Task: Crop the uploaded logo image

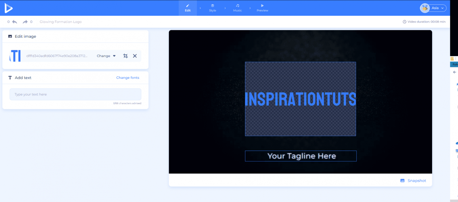Action: [x=125, y=56]
